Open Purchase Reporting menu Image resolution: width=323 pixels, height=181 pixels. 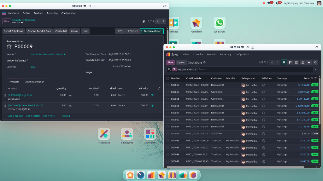point(52,13)
